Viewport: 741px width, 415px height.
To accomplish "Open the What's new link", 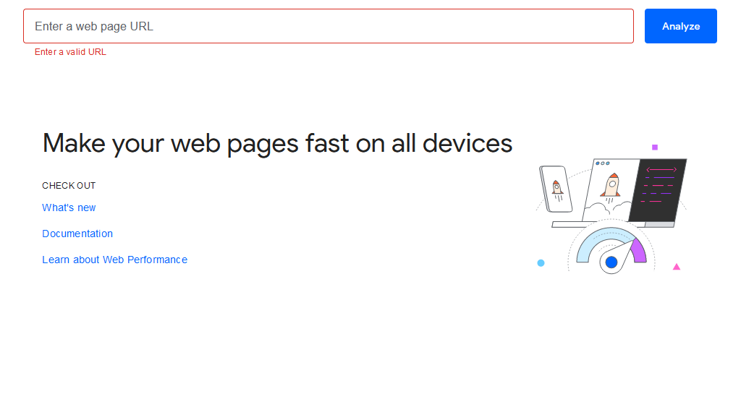I will pyautogui.click(x=69, y=208).
